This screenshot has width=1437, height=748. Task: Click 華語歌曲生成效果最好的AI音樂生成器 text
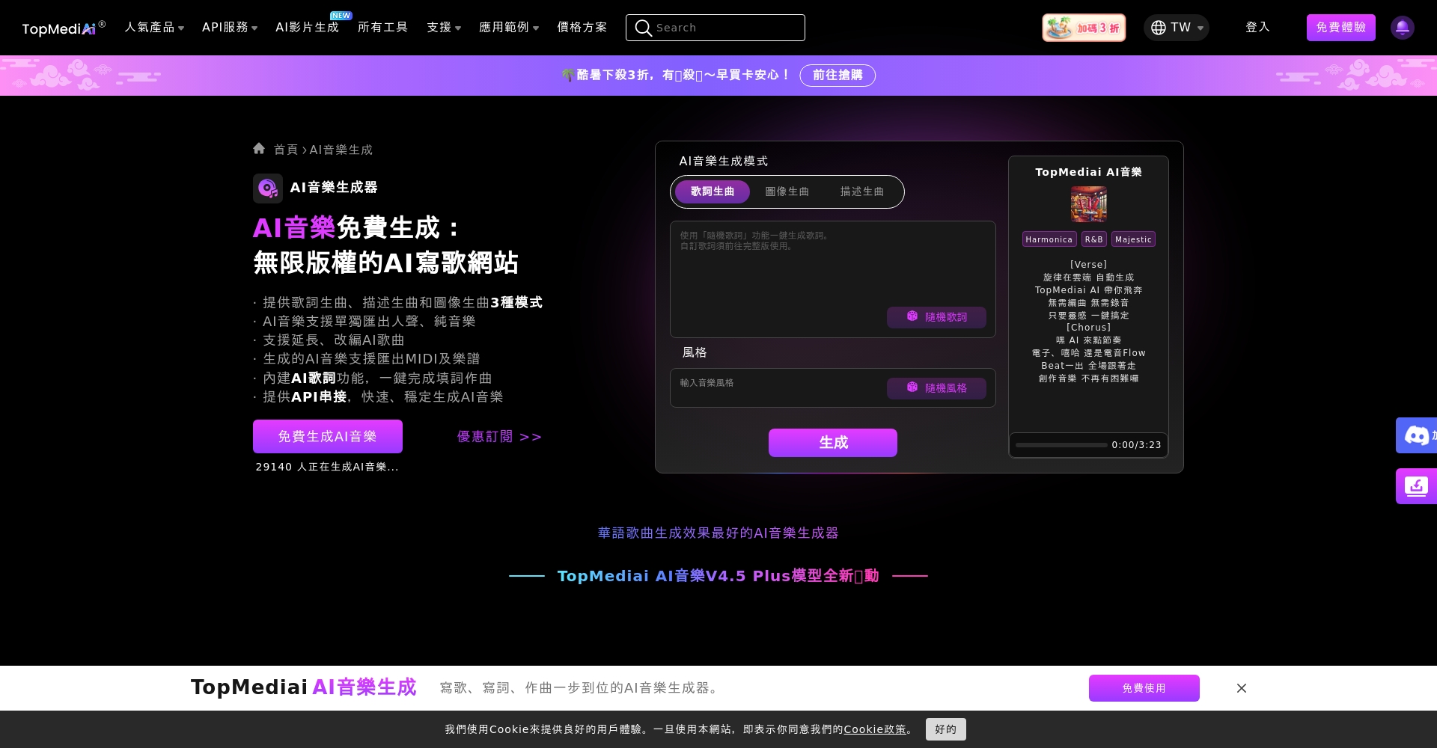(x=718, y=533)
